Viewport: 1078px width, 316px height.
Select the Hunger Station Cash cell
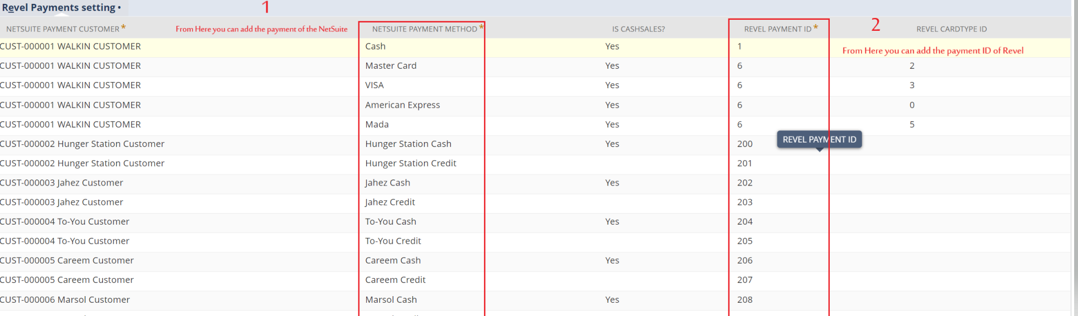pyautogui.click(x=409, y=144)
